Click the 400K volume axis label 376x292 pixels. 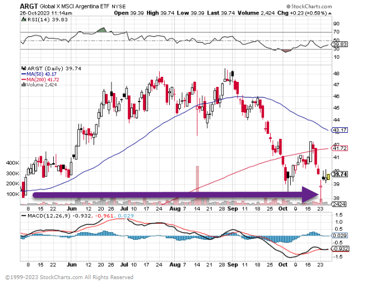[12, 163]
